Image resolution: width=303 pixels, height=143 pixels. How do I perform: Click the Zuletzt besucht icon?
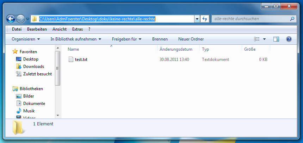[x=19, y=74]
